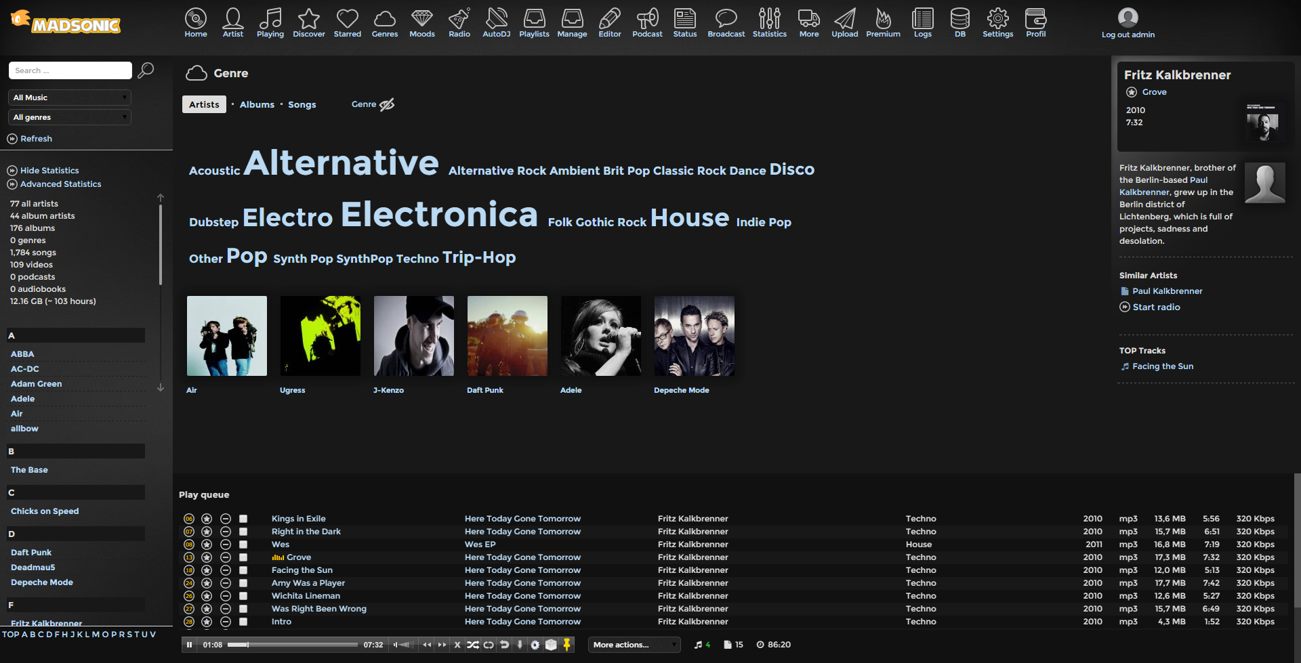Click Start radio link

coord(1156,307)
